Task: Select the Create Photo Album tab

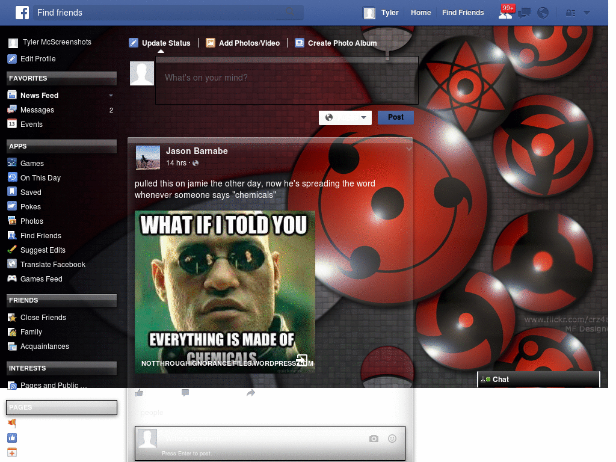Action: click(336, 43)
